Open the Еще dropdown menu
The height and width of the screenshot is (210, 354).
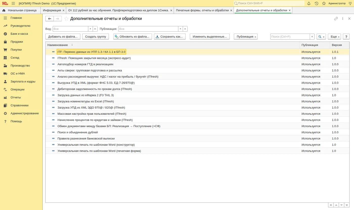pos(335,37)
